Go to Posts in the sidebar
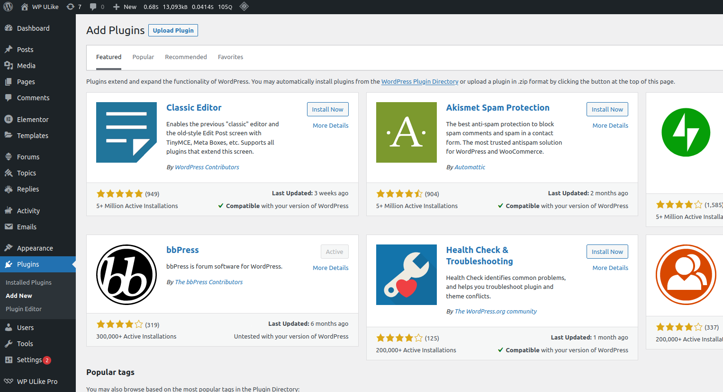The image size is (723, 392). tap(38, 49)
